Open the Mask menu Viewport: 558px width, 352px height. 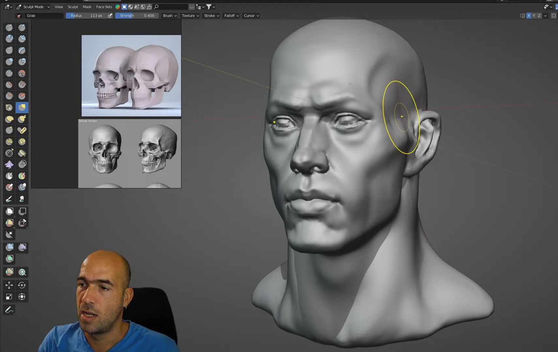87,7
